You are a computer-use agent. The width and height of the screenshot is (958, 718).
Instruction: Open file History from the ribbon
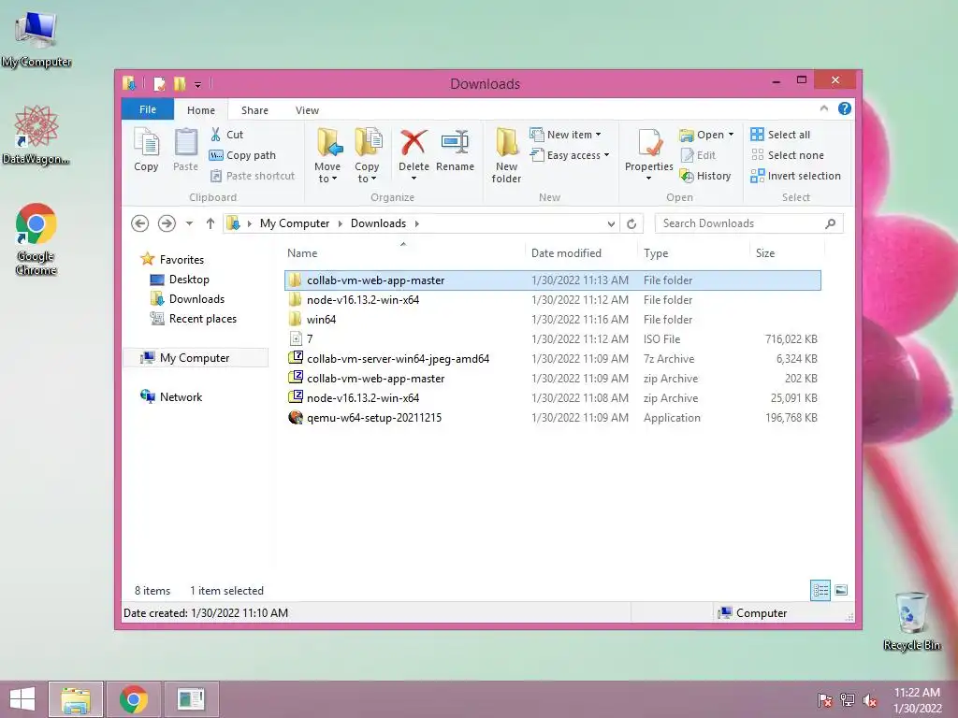tap(705, 176)
